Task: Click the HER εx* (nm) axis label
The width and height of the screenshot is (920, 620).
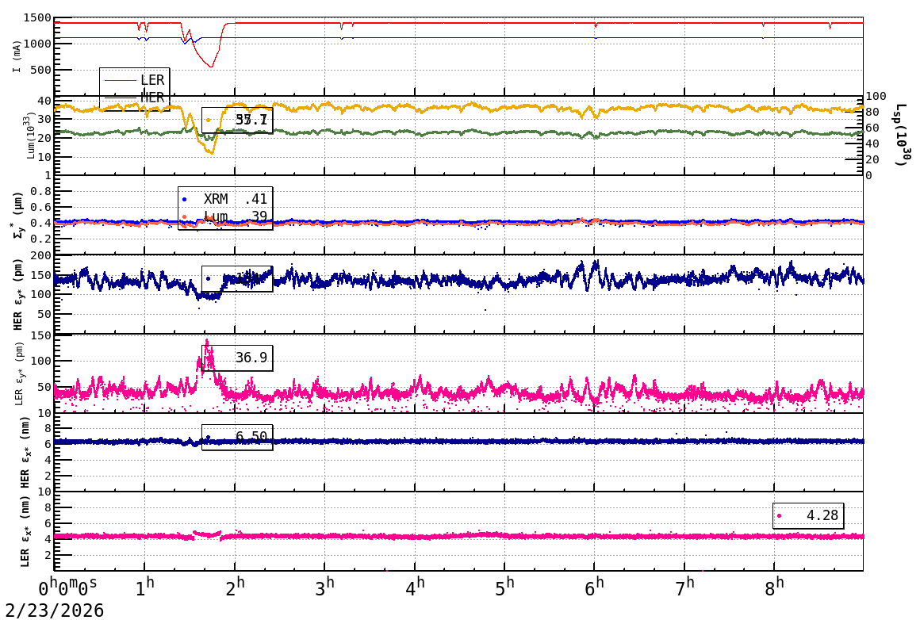Action: [24, 452]
